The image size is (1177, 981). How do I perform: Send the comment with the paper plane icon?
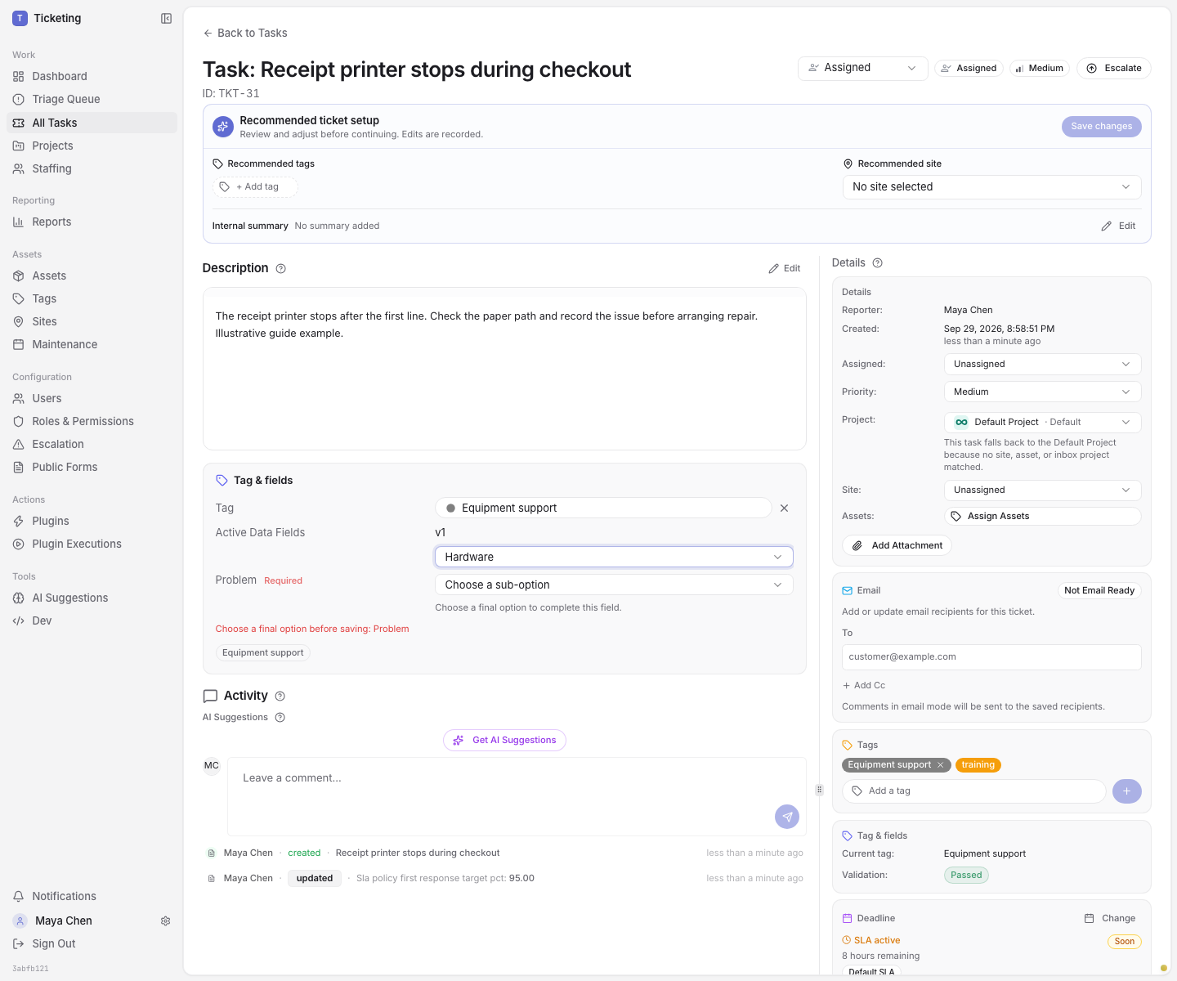point(787,817)
